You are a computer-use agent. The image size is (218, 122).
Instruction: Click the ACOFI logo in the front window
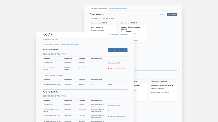[48, 35]
